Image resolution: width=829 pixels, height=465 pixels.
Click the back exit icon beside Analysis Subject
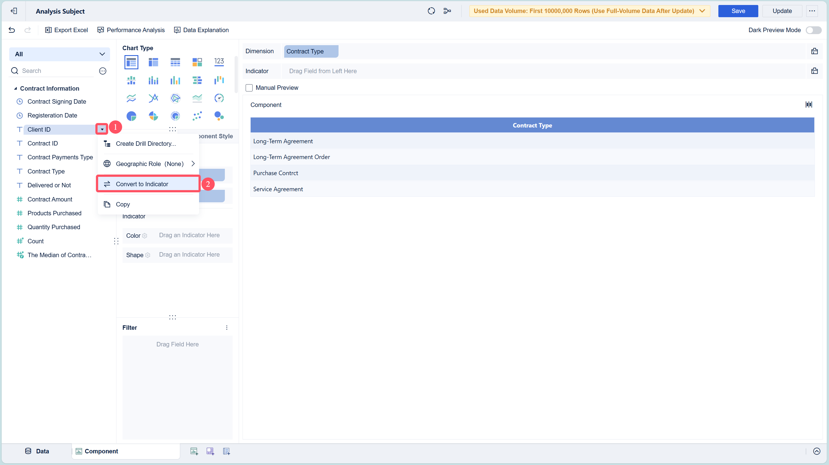tap(14, 11)
